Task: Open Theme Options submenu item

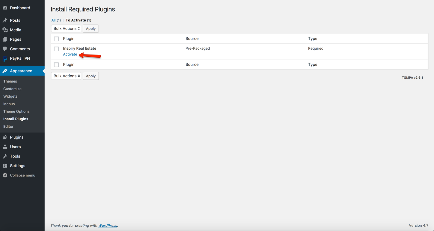Action: [x=16, y=111]
